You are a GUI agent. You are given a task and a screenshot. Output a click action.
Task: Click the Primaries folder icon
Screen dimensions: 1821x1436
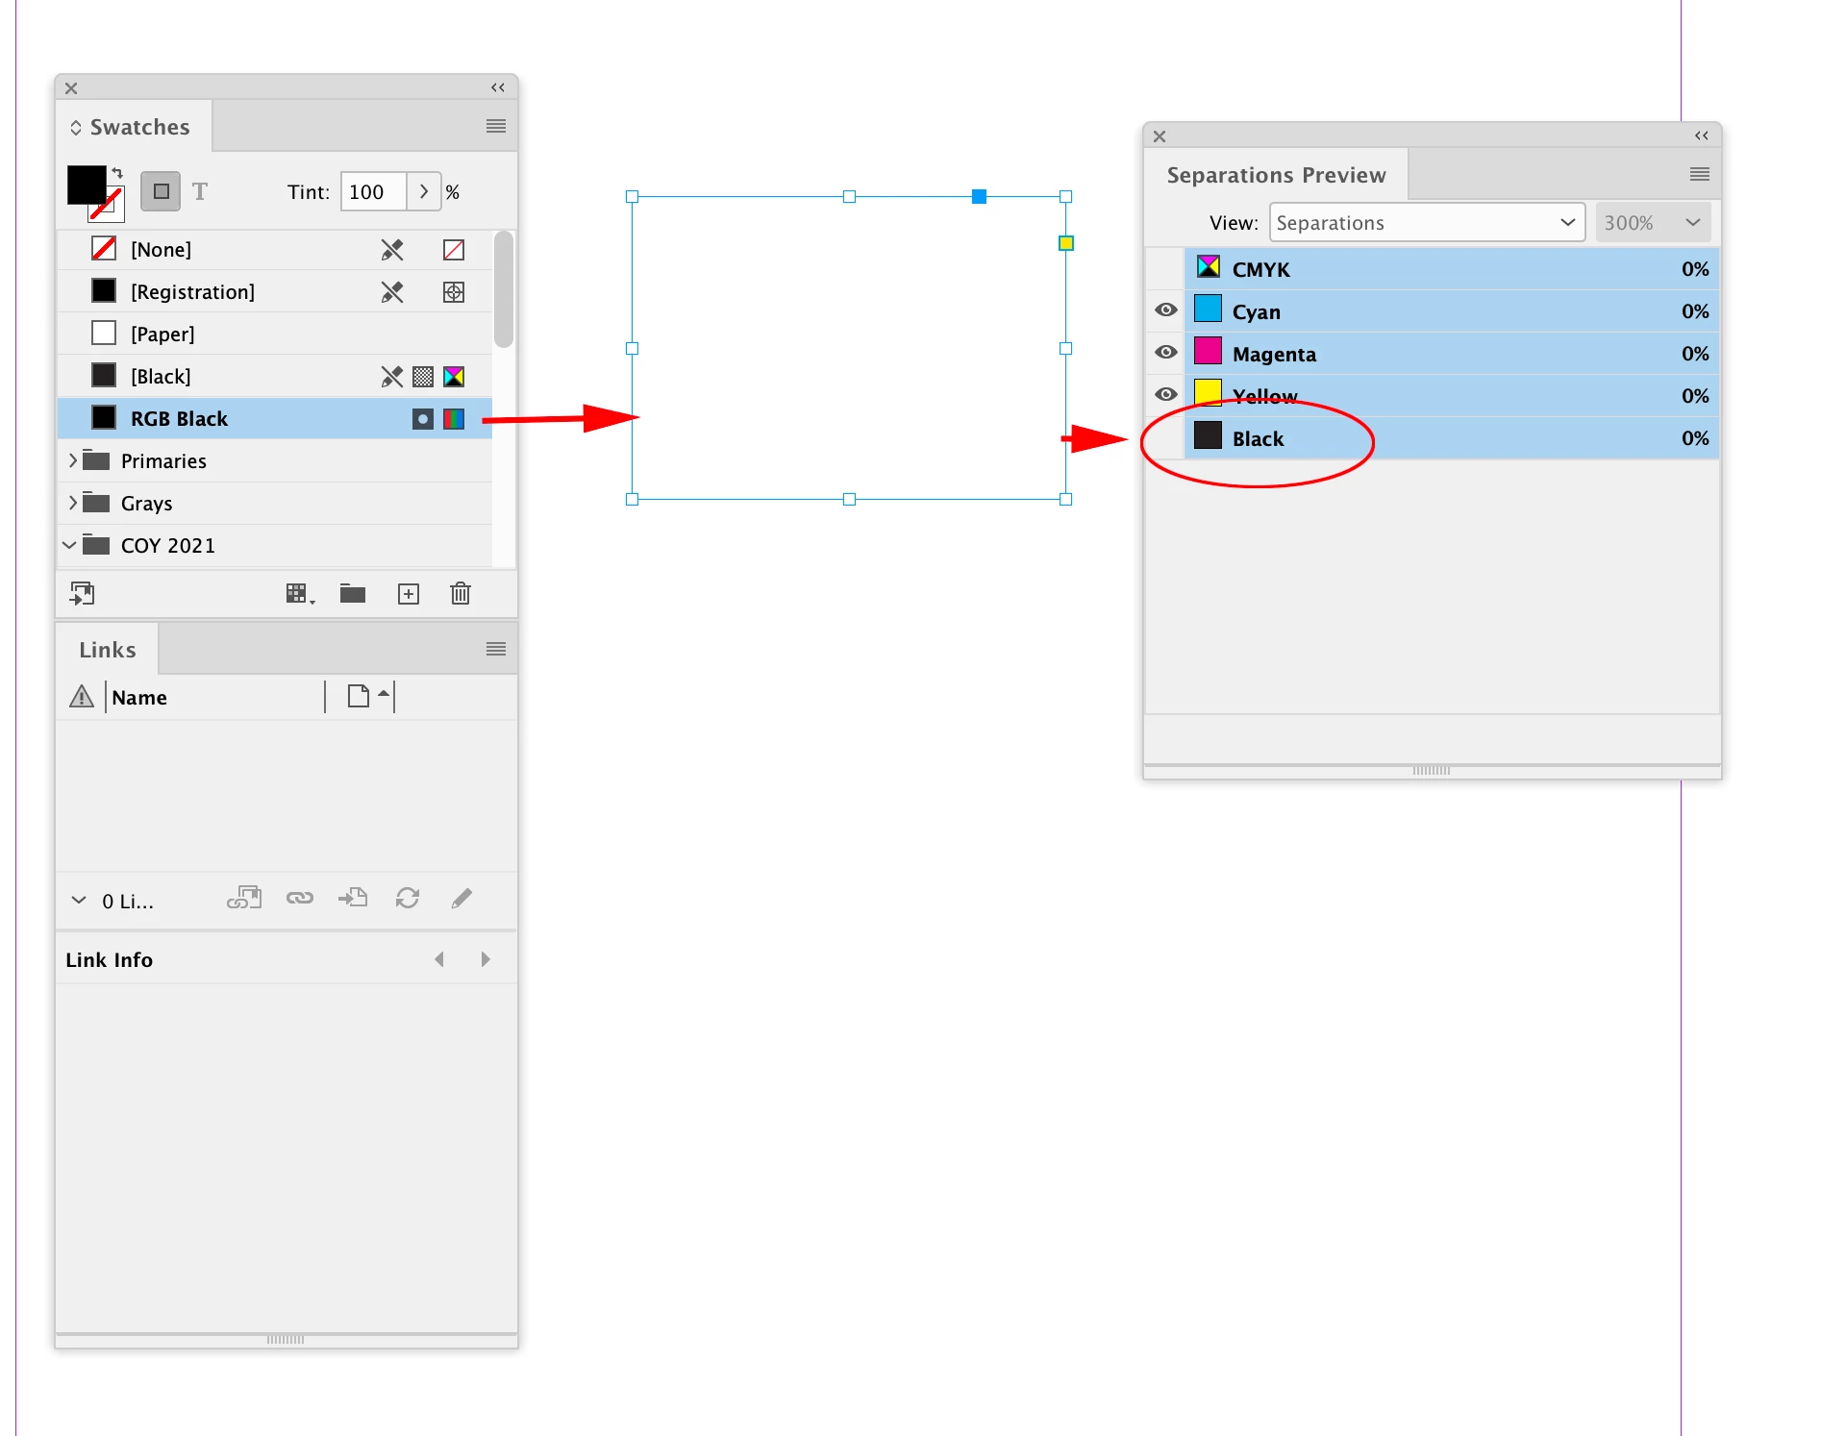(x=96, y=459)
